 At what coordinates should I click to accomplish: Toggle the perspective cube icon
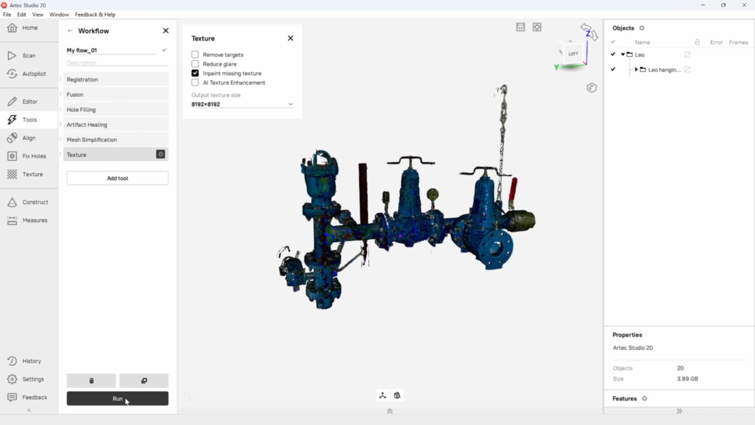click(x=592, y=88)
